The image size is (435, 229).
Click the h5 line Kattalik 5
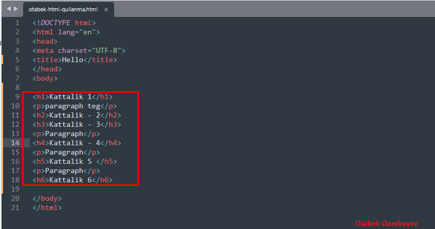click(75, 161)
